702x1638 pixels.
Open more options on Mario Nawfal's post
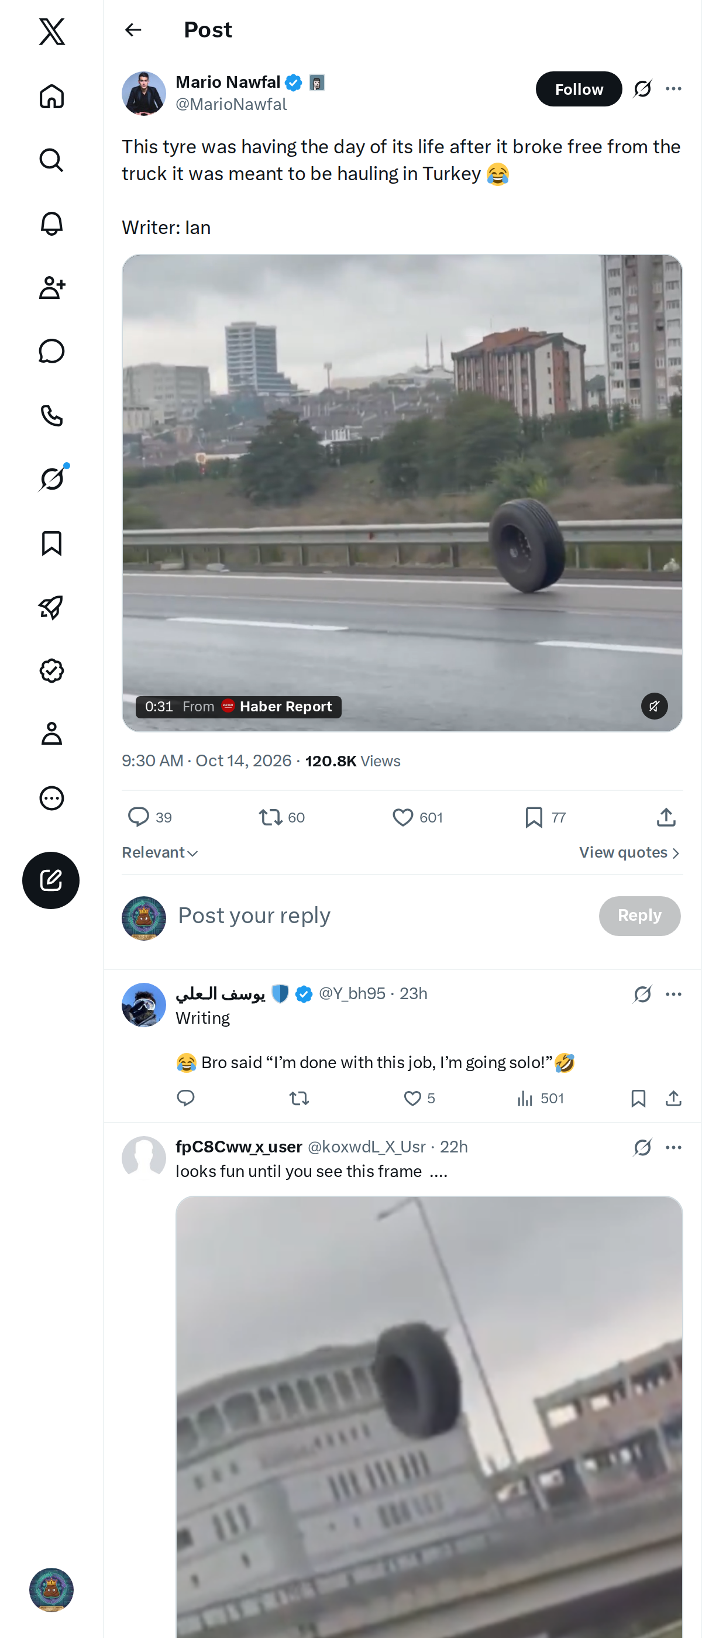pyautogui.click(x=673, y=89)
